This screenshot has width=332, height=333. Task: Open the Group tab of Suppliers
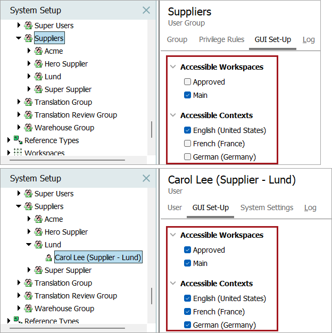click(x=177, y=39)
